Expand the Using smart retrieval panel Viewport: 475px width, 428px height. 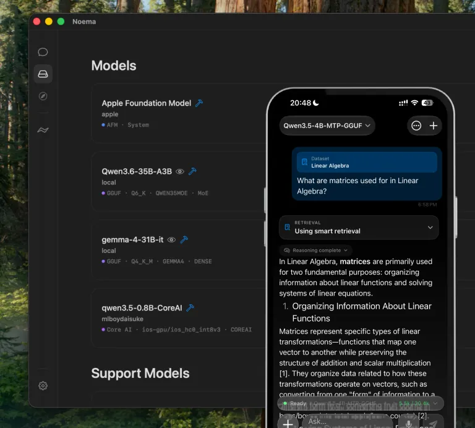click(x=359, y=228)
